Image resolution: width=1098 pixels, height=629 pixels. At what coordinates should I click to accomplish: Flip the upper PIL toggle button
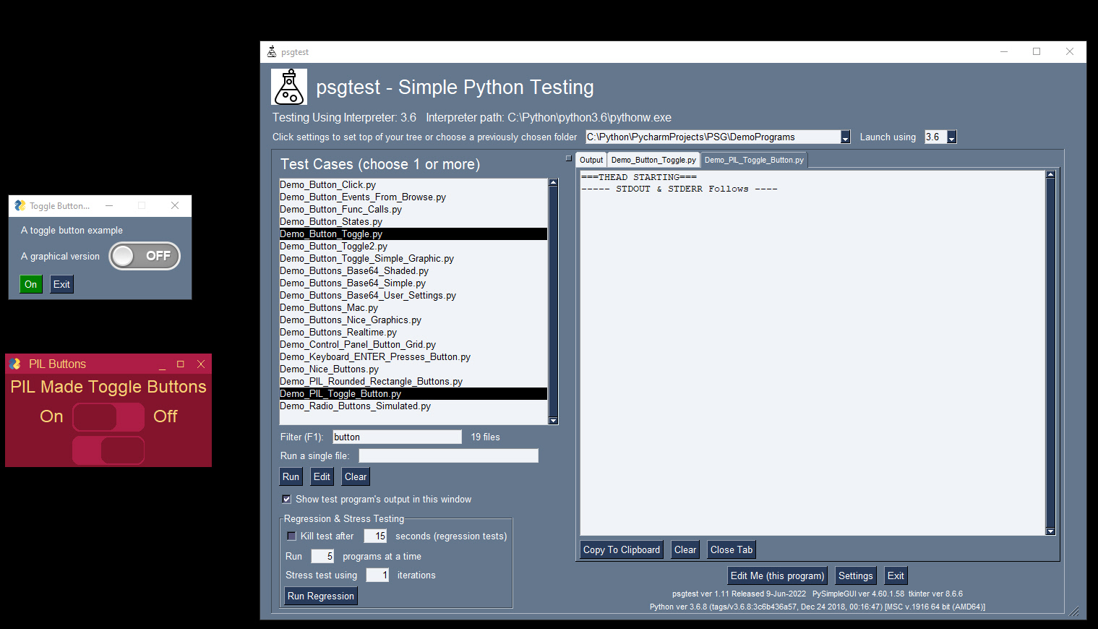(108, 417)
